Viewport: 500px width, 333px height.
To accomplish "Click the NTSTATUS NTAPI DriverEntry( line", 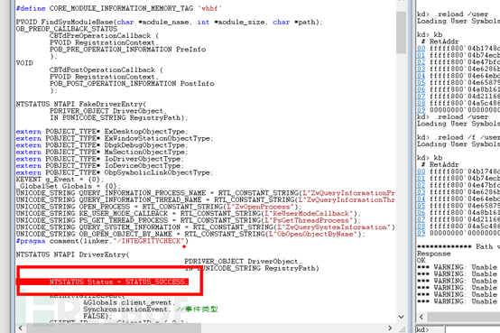I will [73, 254].
